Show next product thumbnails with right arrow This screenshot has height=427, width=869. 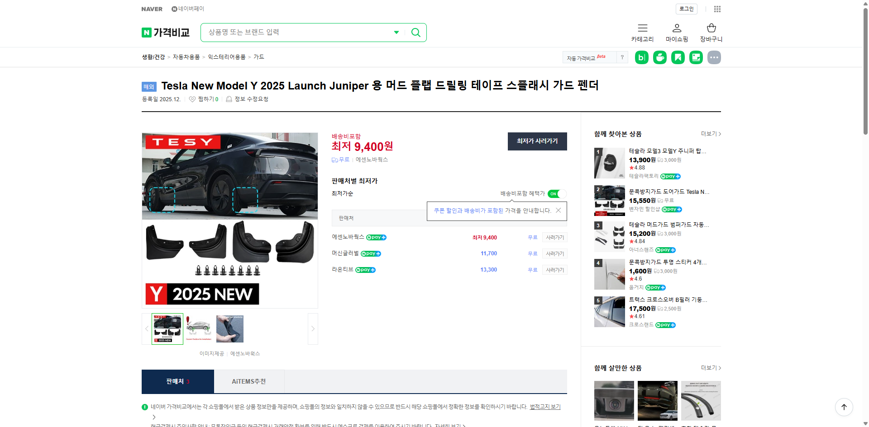click(x=312, y=328)
